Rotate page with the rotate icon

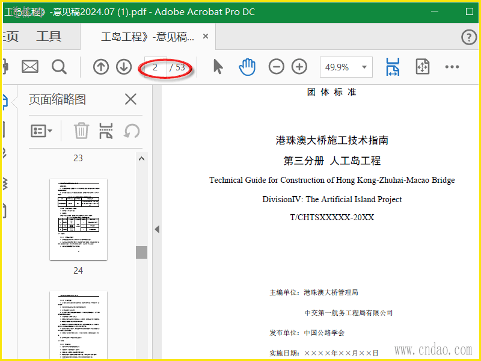tap(132, 131)
